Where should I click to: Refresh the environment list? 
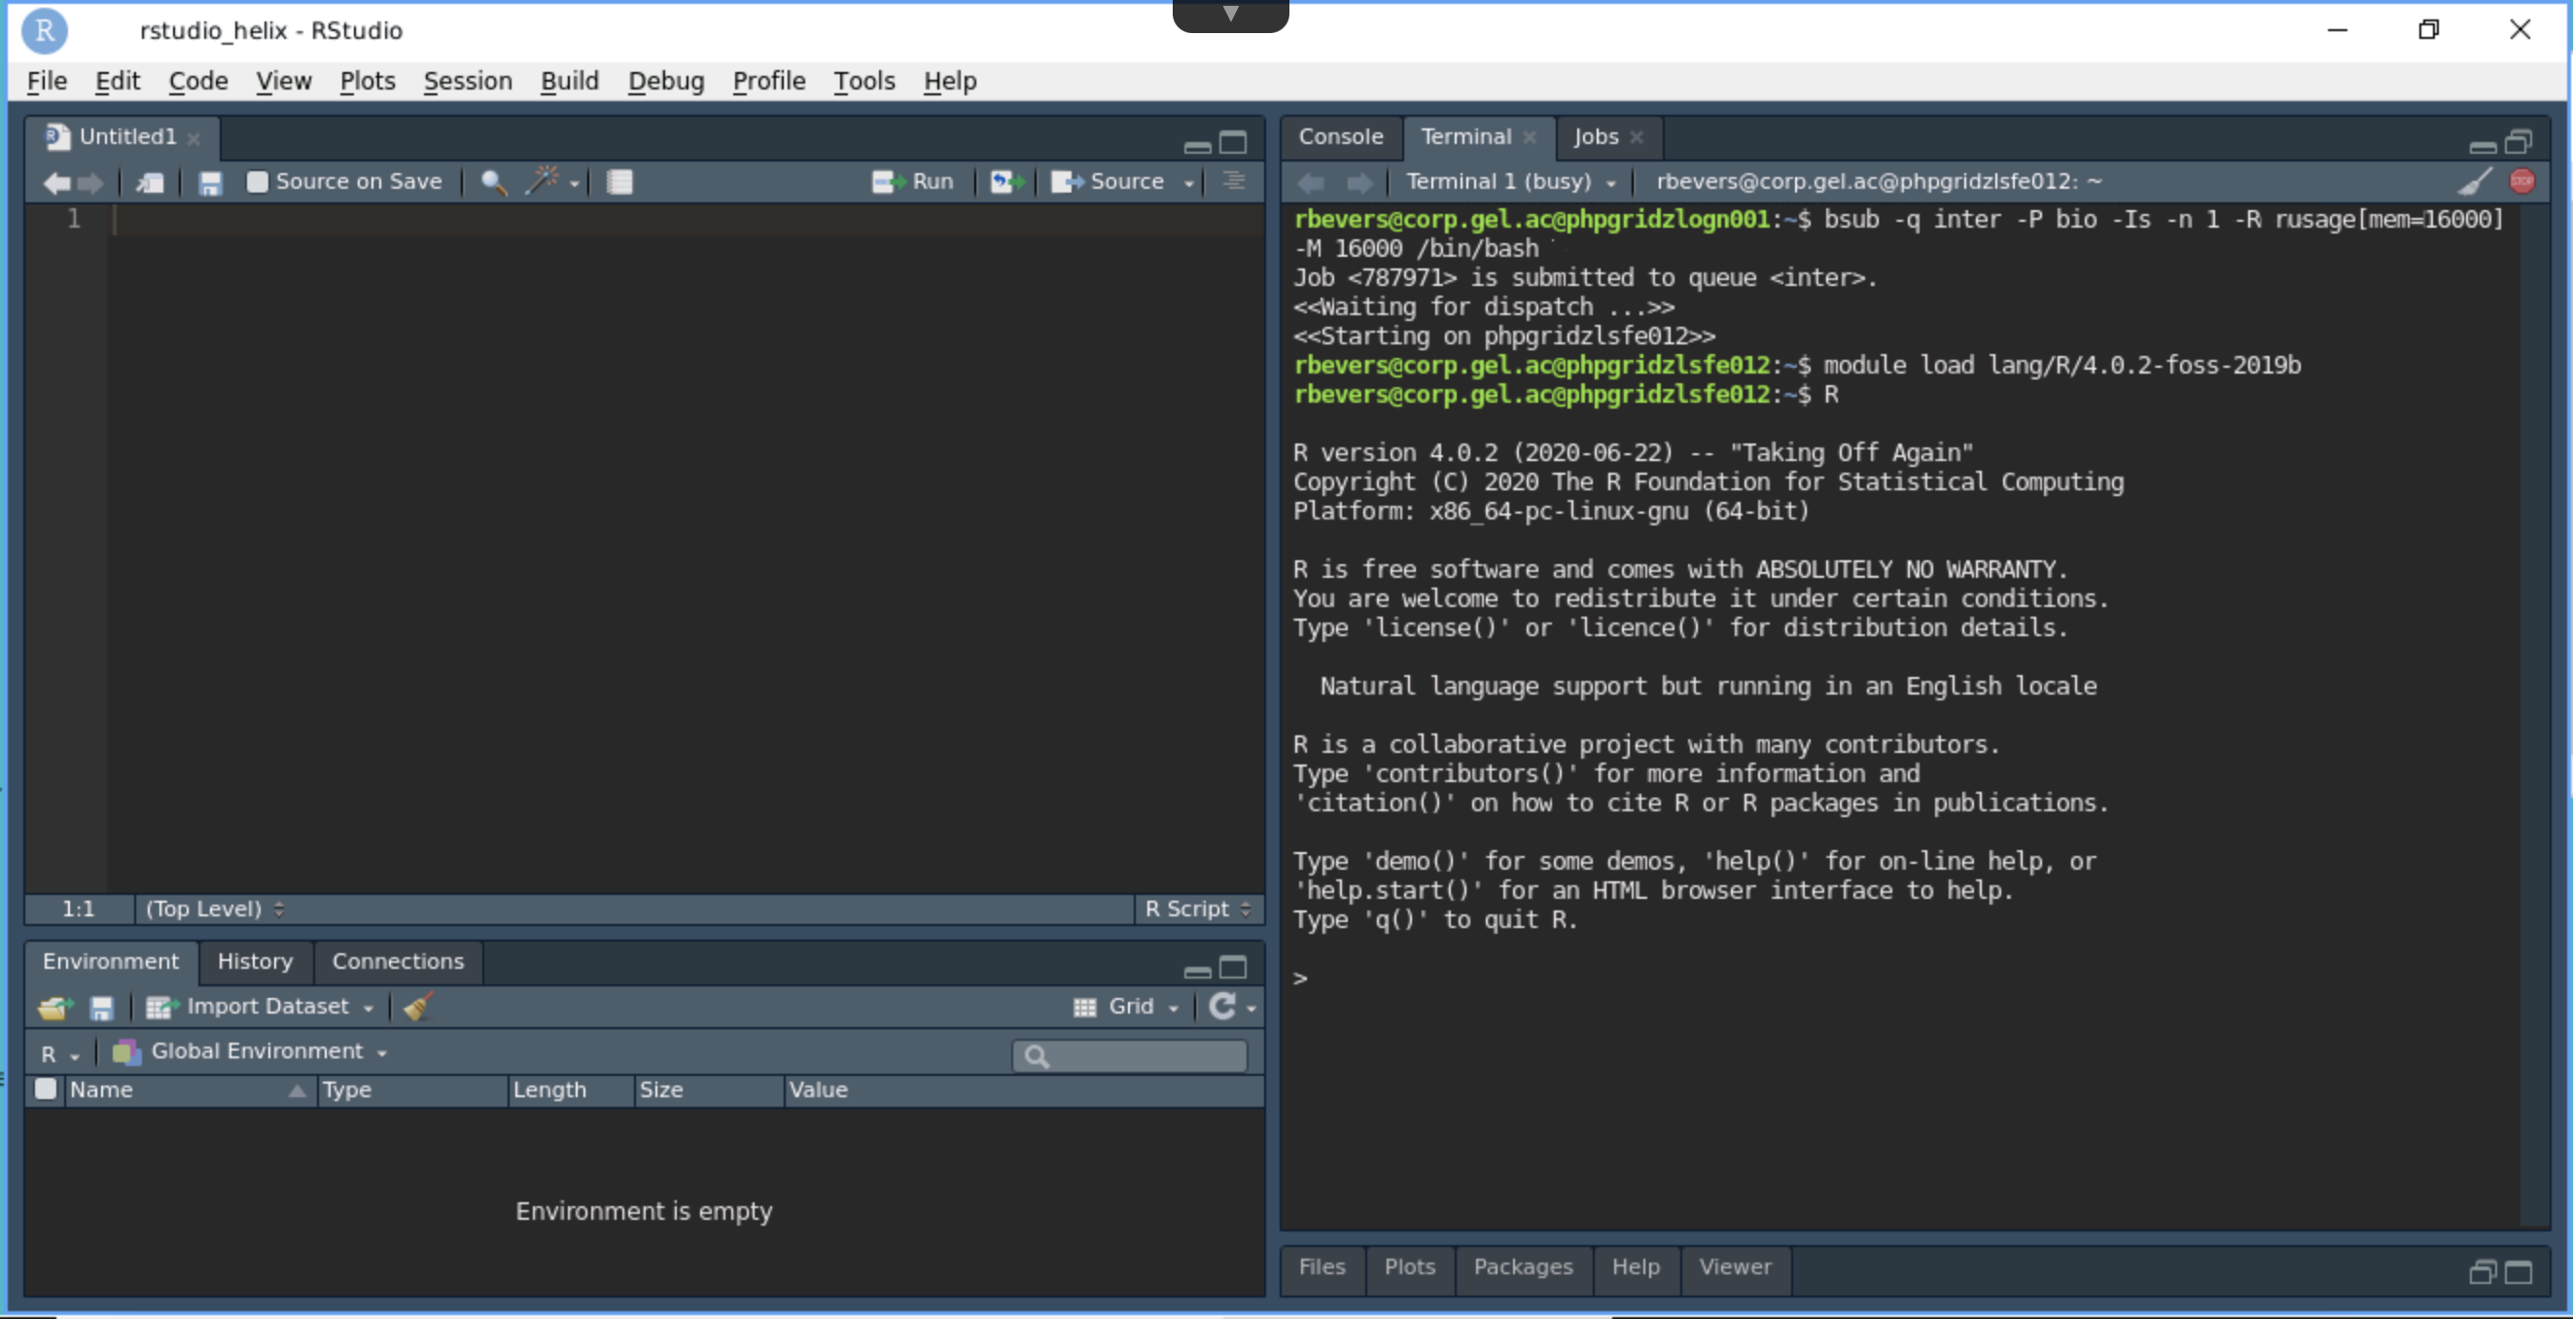click(x=1221, y=1006)
